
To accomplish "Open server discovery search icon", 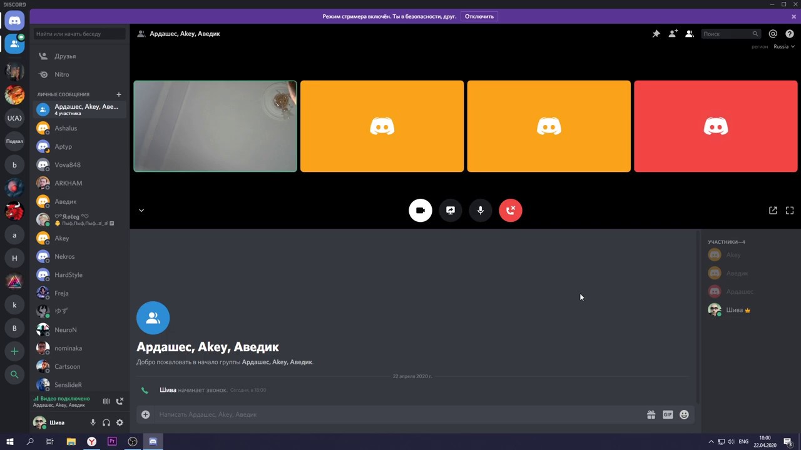I will coord(14,374).
